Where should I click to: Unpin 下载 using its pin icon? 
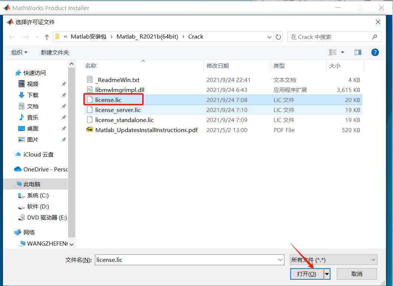(64, 95)
